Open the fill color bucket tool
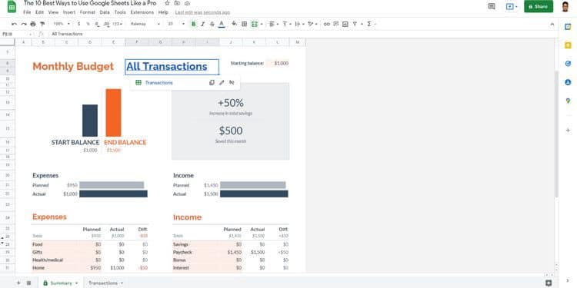Image resolution: width=577 pixels, height=288 pixels. coord(234,24)
